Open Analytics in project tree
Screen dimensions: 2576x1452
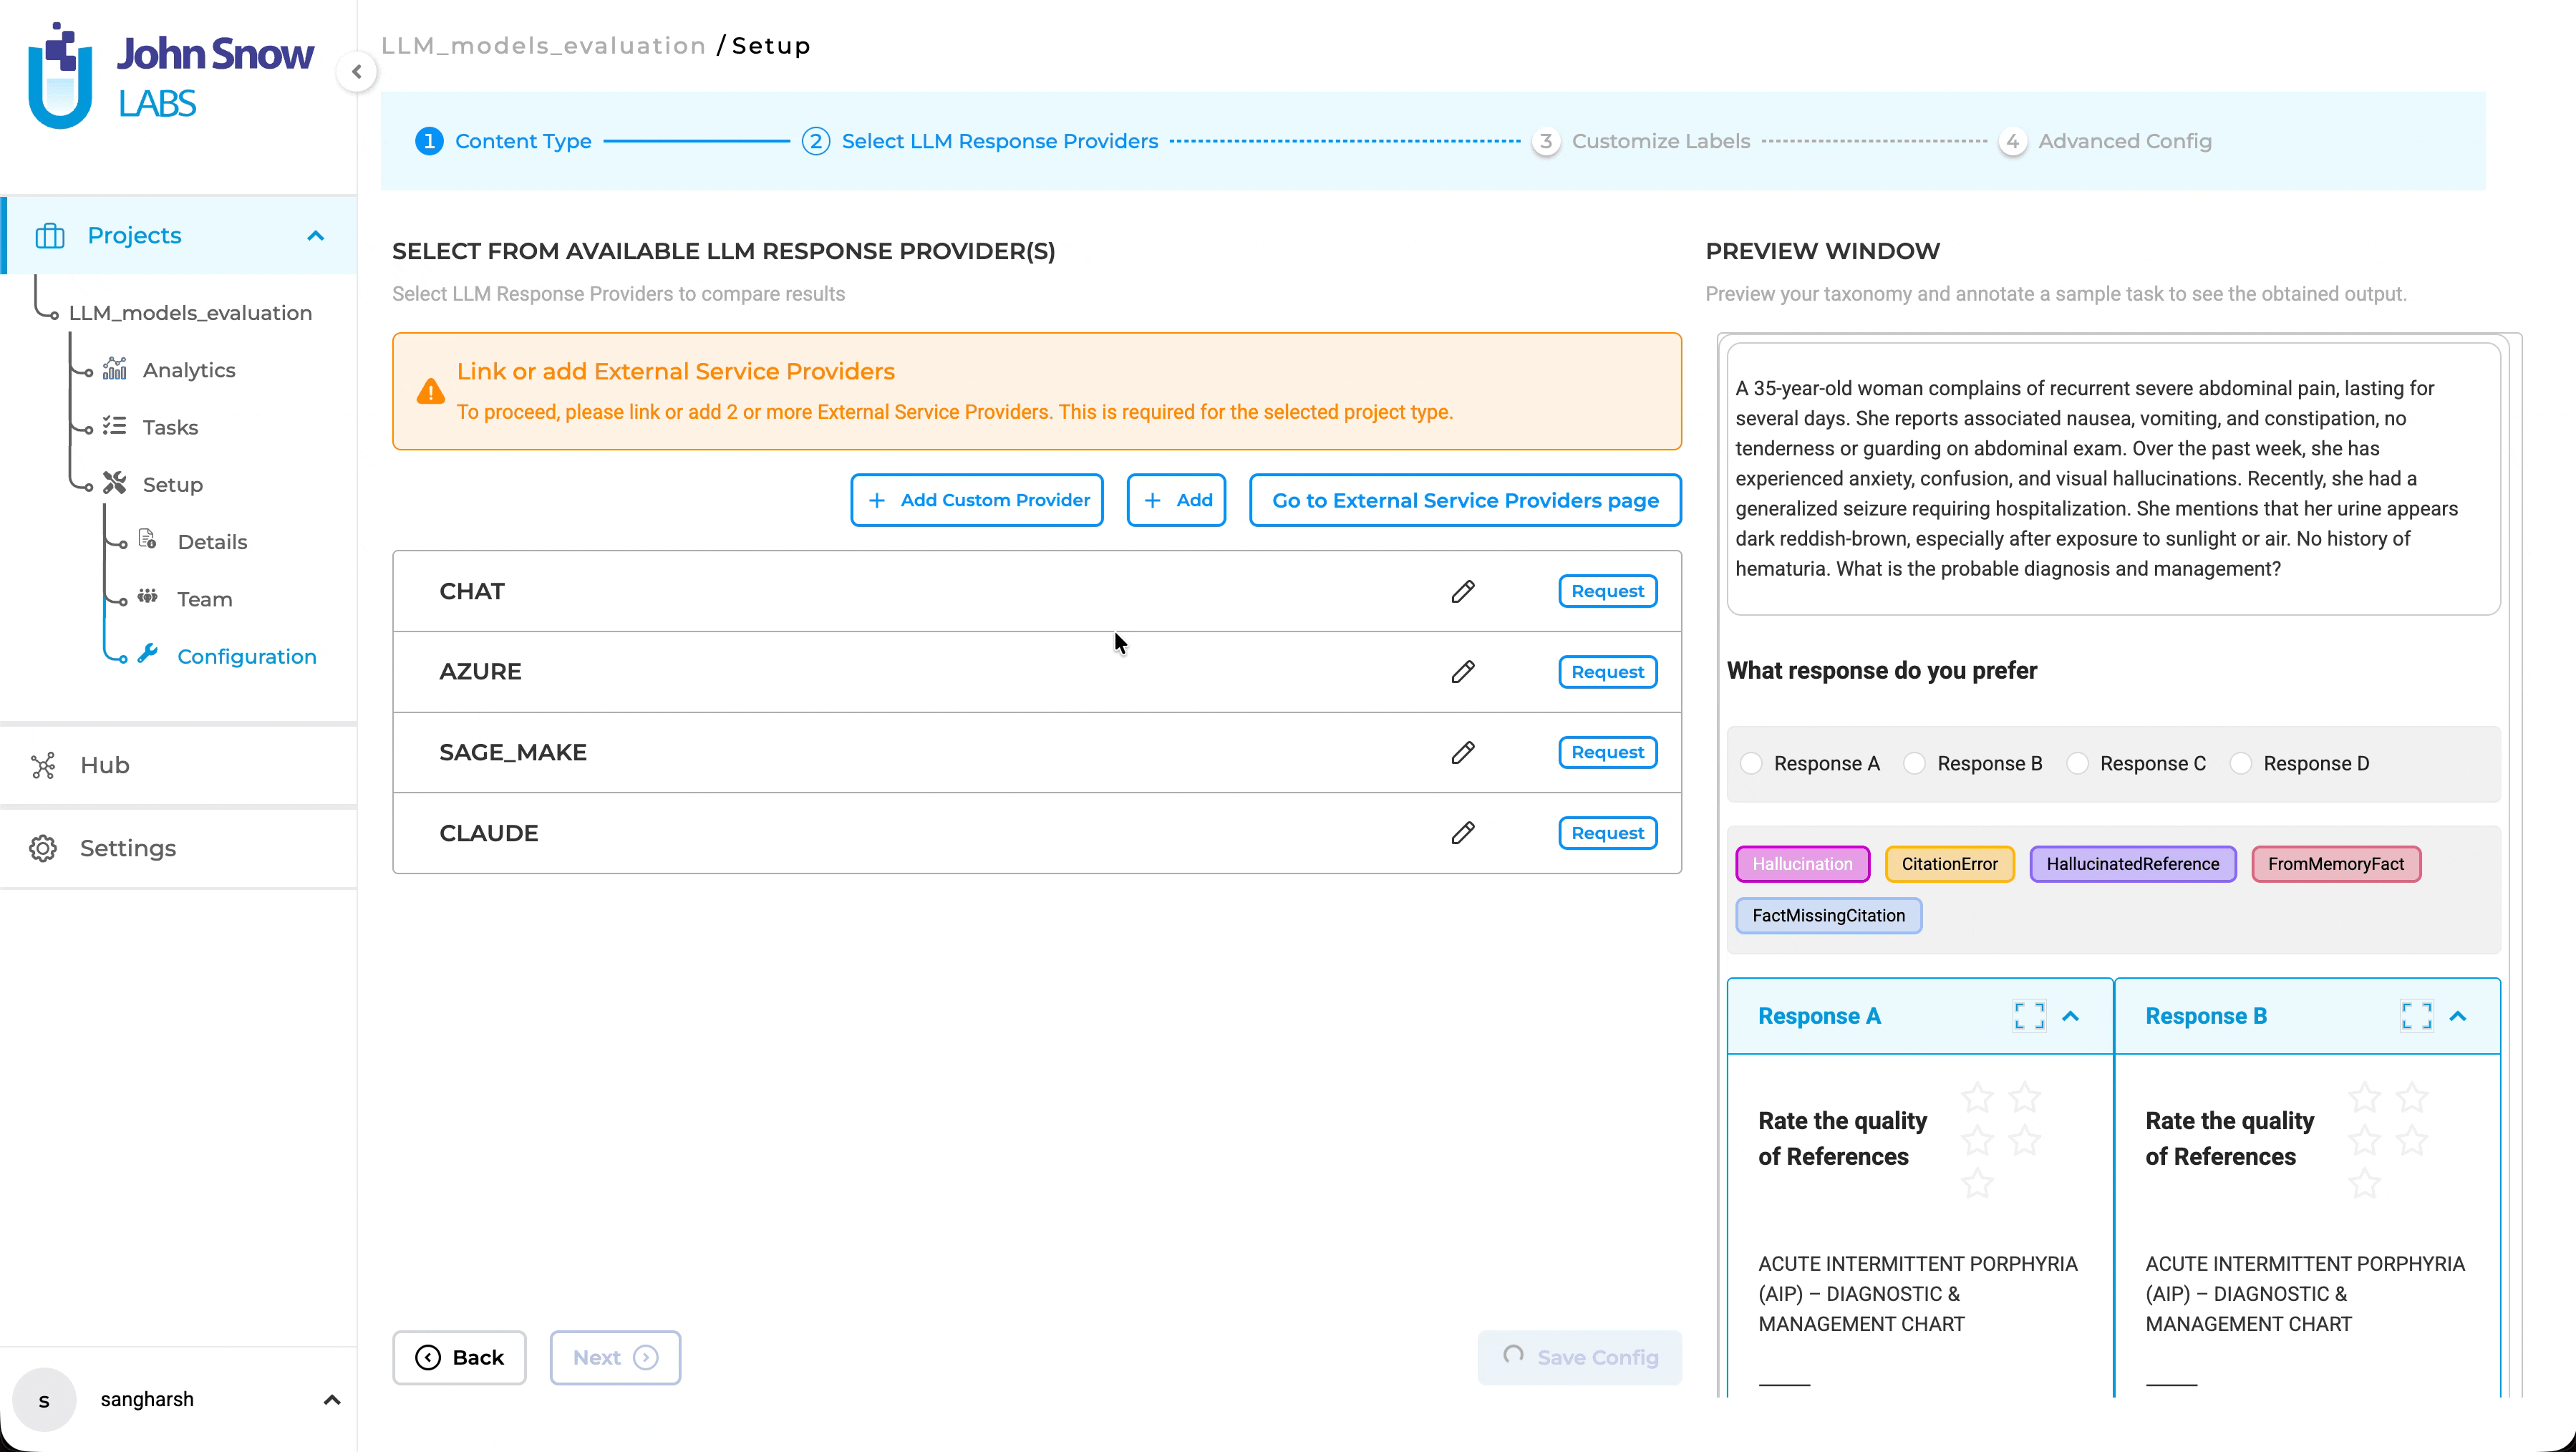[x=189, y=370]
